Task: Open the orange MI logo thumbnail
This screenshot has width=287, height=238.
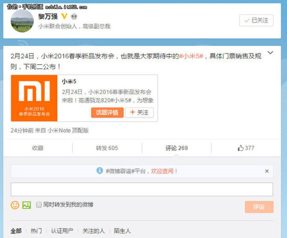Action: tap(34, 98)
